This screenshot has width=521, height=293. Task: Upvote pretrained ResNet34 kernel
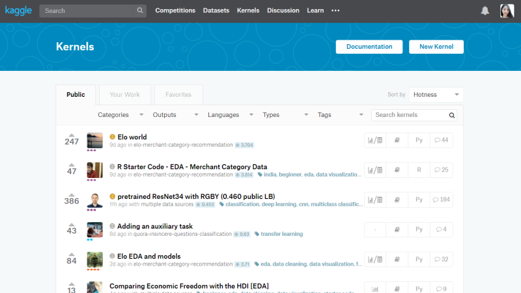click(x=72, y=194)
